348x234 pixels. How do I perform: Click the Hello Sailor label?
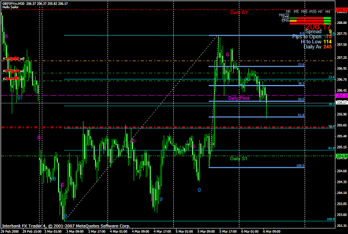(11, 7)
